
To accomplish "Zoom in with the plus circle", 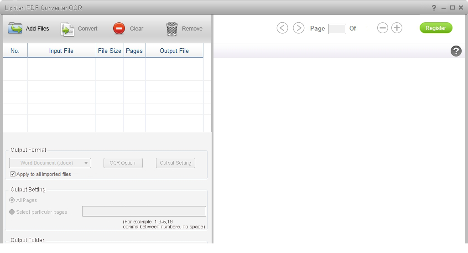I will point(397,28).
